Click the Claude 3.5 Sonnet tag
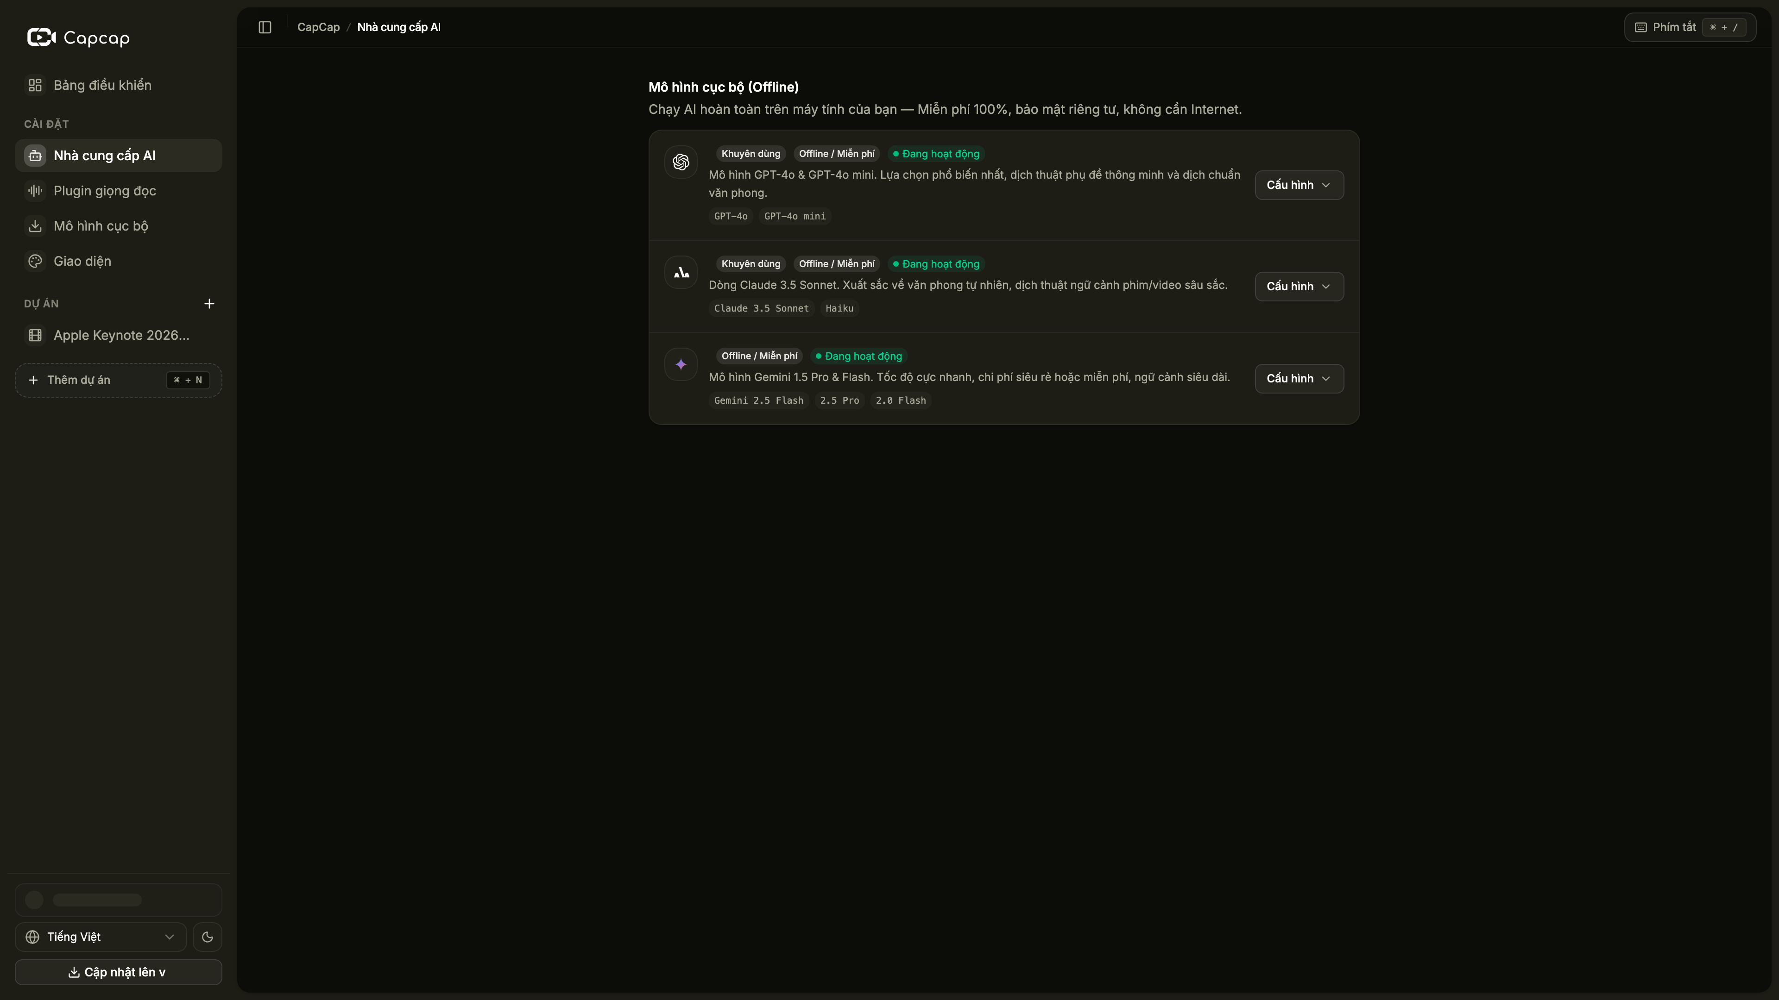Viewport: 1779px width, 1000px height. point(761,308)
